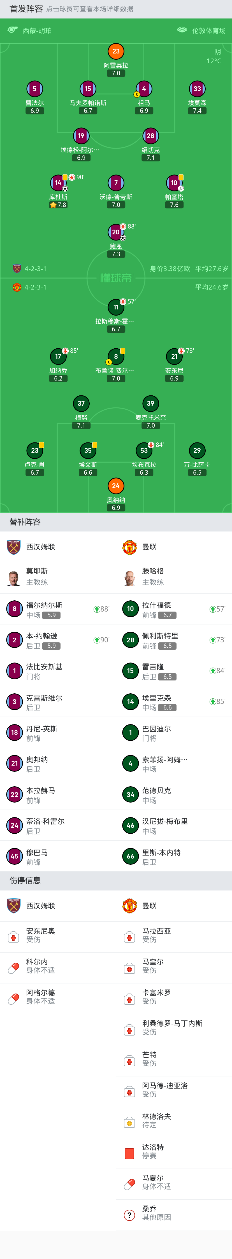Click the West Ham crest in substitutes
The height and width of the screenshot is (1259, 232).
tap(14, 547)
